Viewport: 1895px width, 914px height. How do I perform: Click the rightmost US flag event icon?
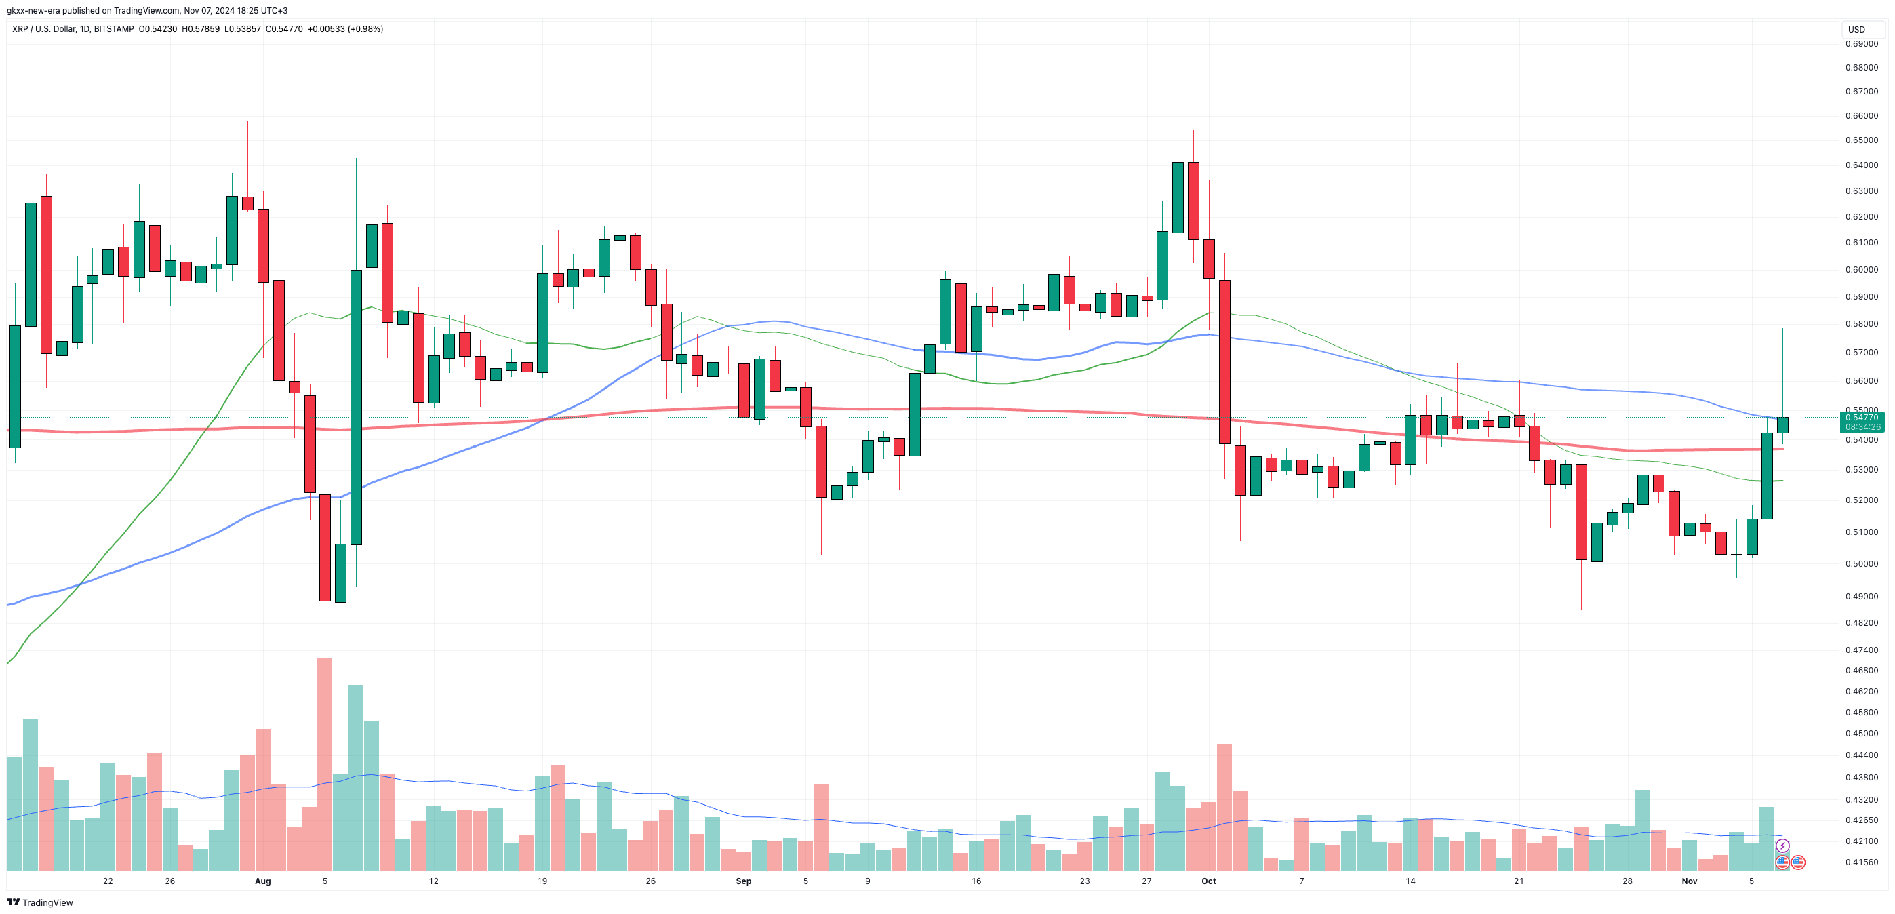click(1798, 862)
